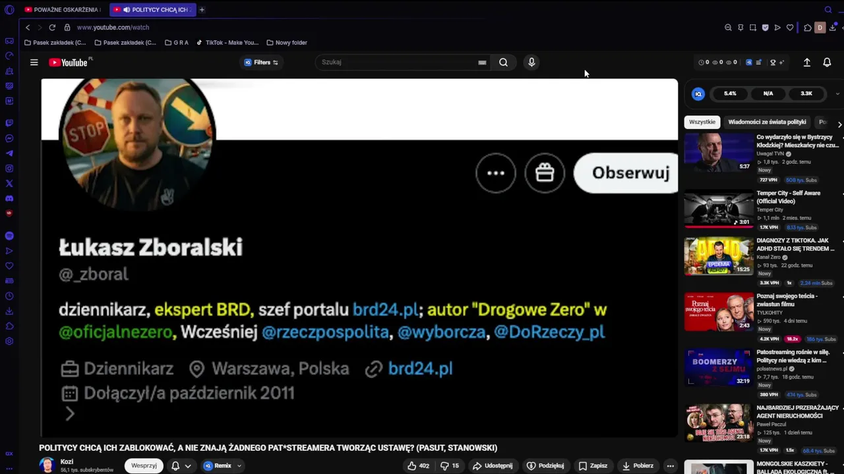Image resolution: width=844 pixels, height=474 pixels.
Task: Click the browser address bar URL
Action: [x=113, y=27]
